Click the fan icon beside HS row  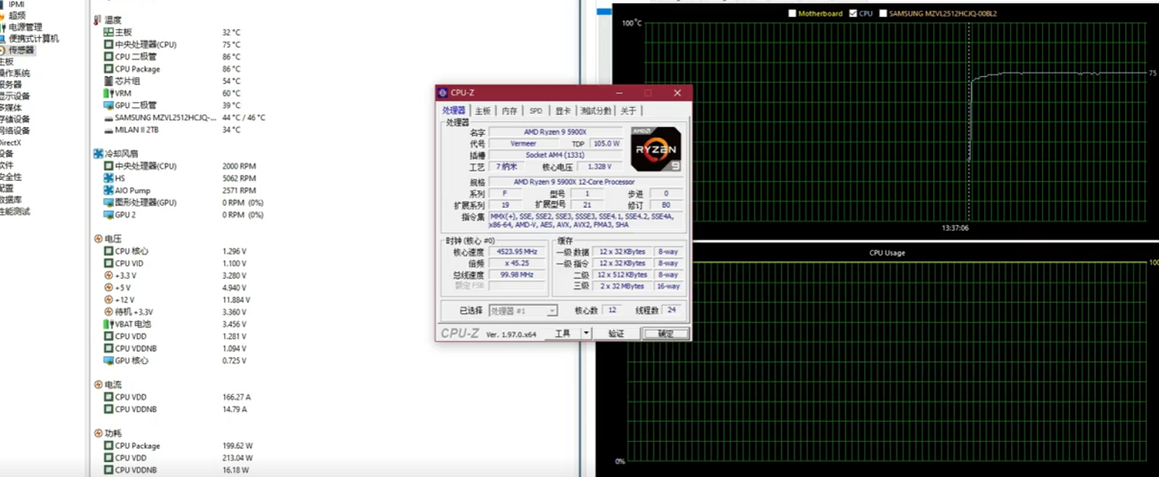109,178
